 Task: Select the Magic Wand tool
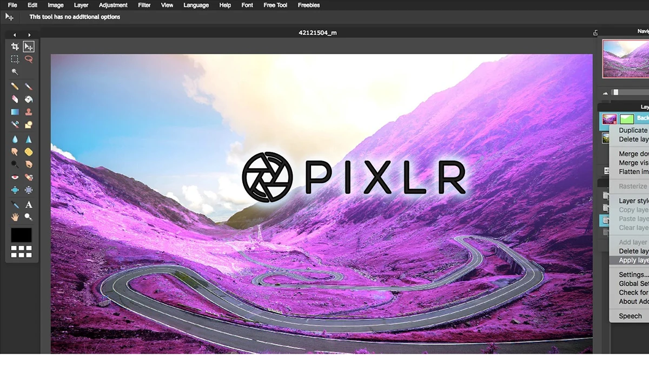(15, 72)
